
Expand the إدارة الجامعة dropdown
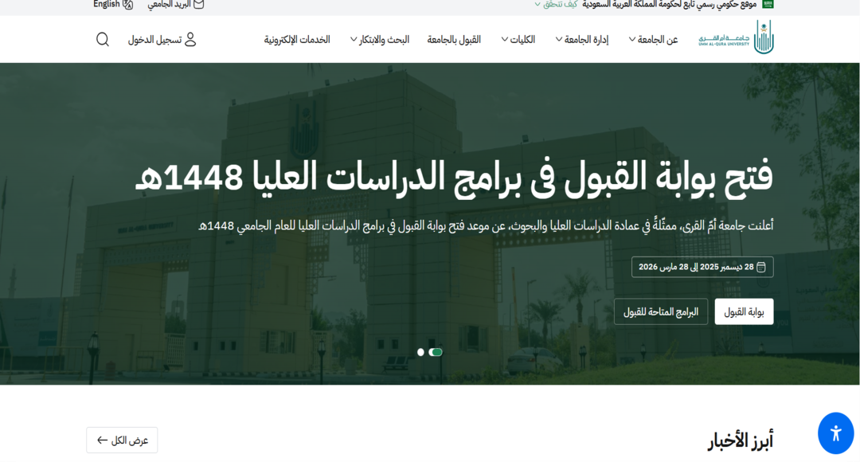click(x=581, y=39)
